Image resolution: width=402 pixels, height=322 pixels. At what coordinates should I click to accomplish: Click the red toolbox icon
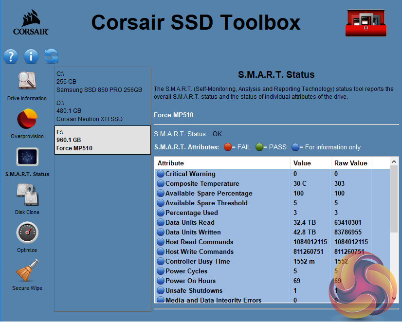(x=365, y=23)
